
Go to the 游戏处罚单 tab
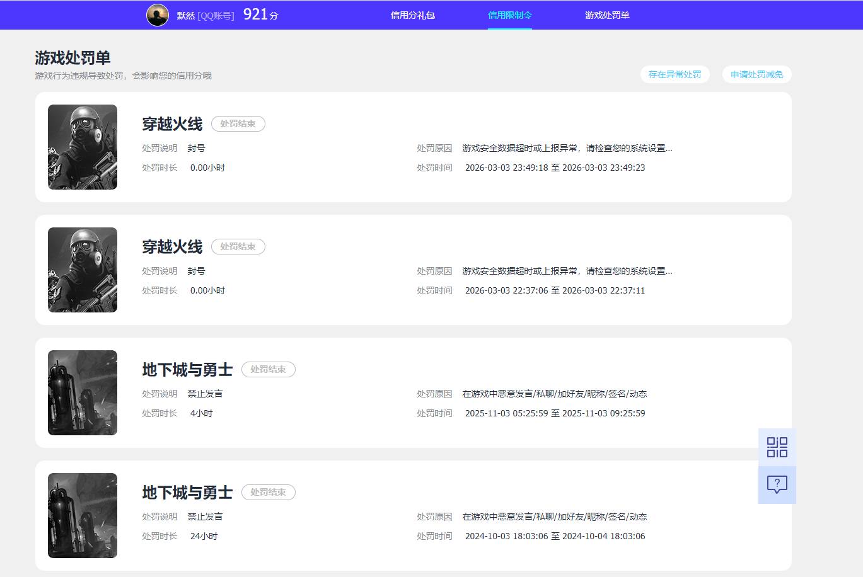point(606,15)
